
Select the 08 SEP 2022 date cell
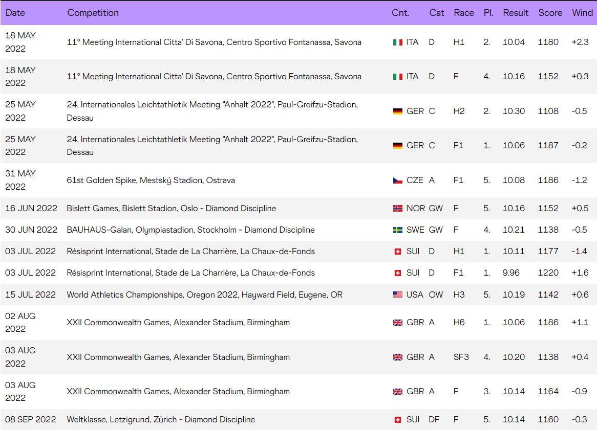coord(30,419)
